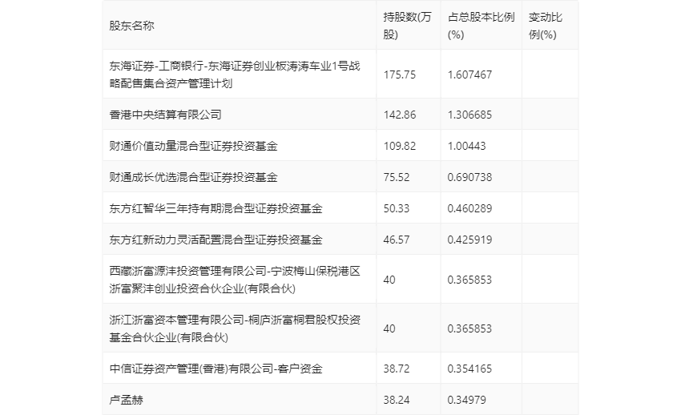Select 浙江浙富资本管理有限公司 shareholder name
The image size is (681, 415).
235,328
